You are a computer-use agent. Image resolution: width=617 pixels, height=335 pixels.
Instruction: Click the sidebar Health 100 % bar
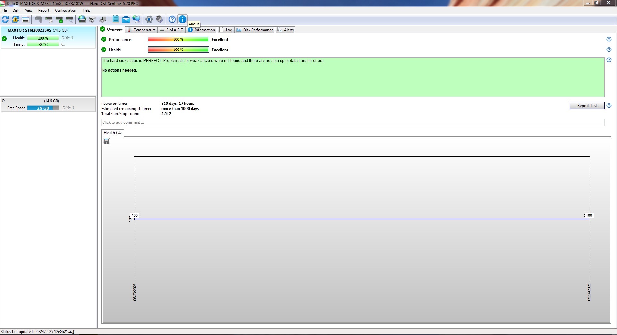[43, 38]
